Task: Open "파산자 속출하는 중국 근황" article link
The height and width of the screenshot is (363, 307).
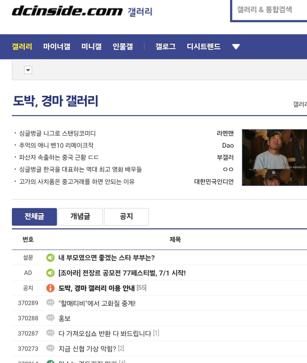Action: pyautogui.click(x=59, y=157)
